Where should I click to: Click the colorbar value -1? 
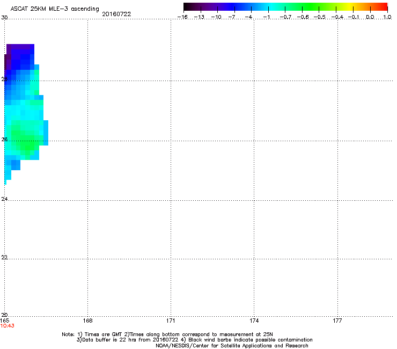[x=266, y=17]
